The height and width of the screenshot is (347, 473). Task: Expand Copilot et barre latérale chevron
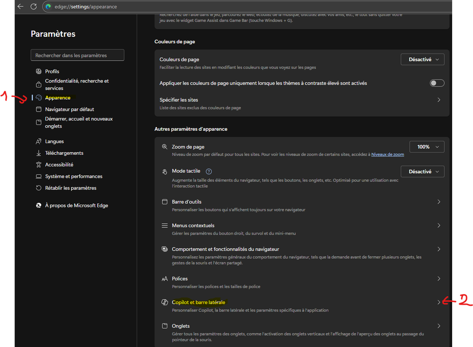[439, 302]
